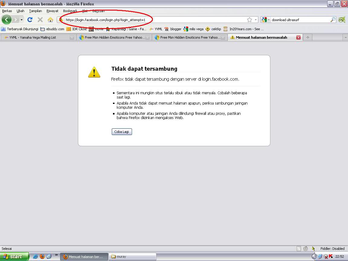
Task: Click the tray icon left of the Kaspersky K
Action: [326, 256]
